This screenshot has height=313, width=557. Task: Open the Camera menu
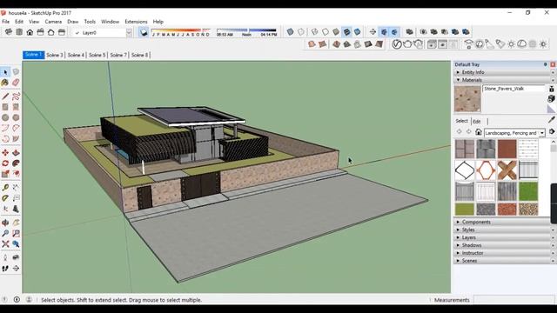point(53,22)
